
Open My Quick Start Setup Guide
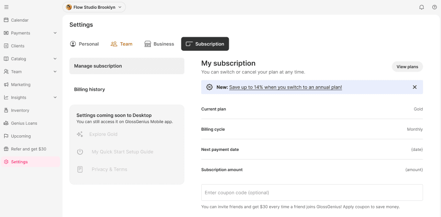click(122, 152)
